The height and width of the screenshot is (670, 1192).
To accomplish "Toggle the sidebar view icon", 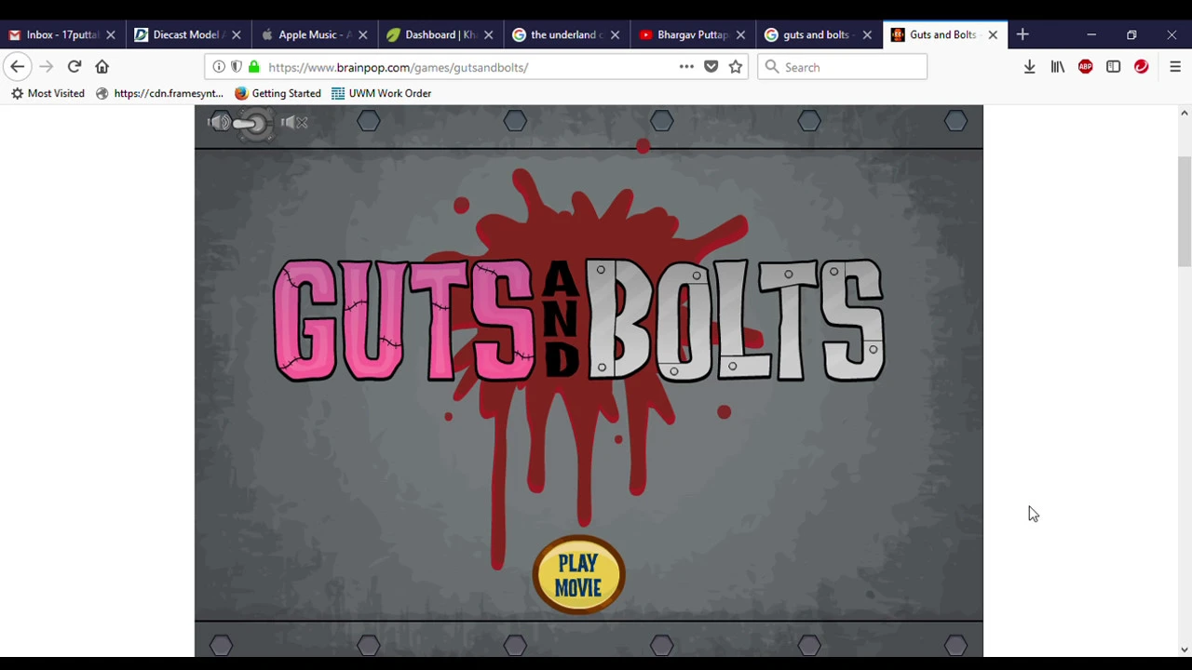I will (1114, 67).
